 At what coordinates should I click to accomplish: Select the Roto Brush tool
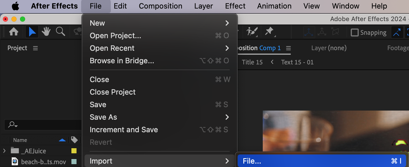click(x=252, y=31)
